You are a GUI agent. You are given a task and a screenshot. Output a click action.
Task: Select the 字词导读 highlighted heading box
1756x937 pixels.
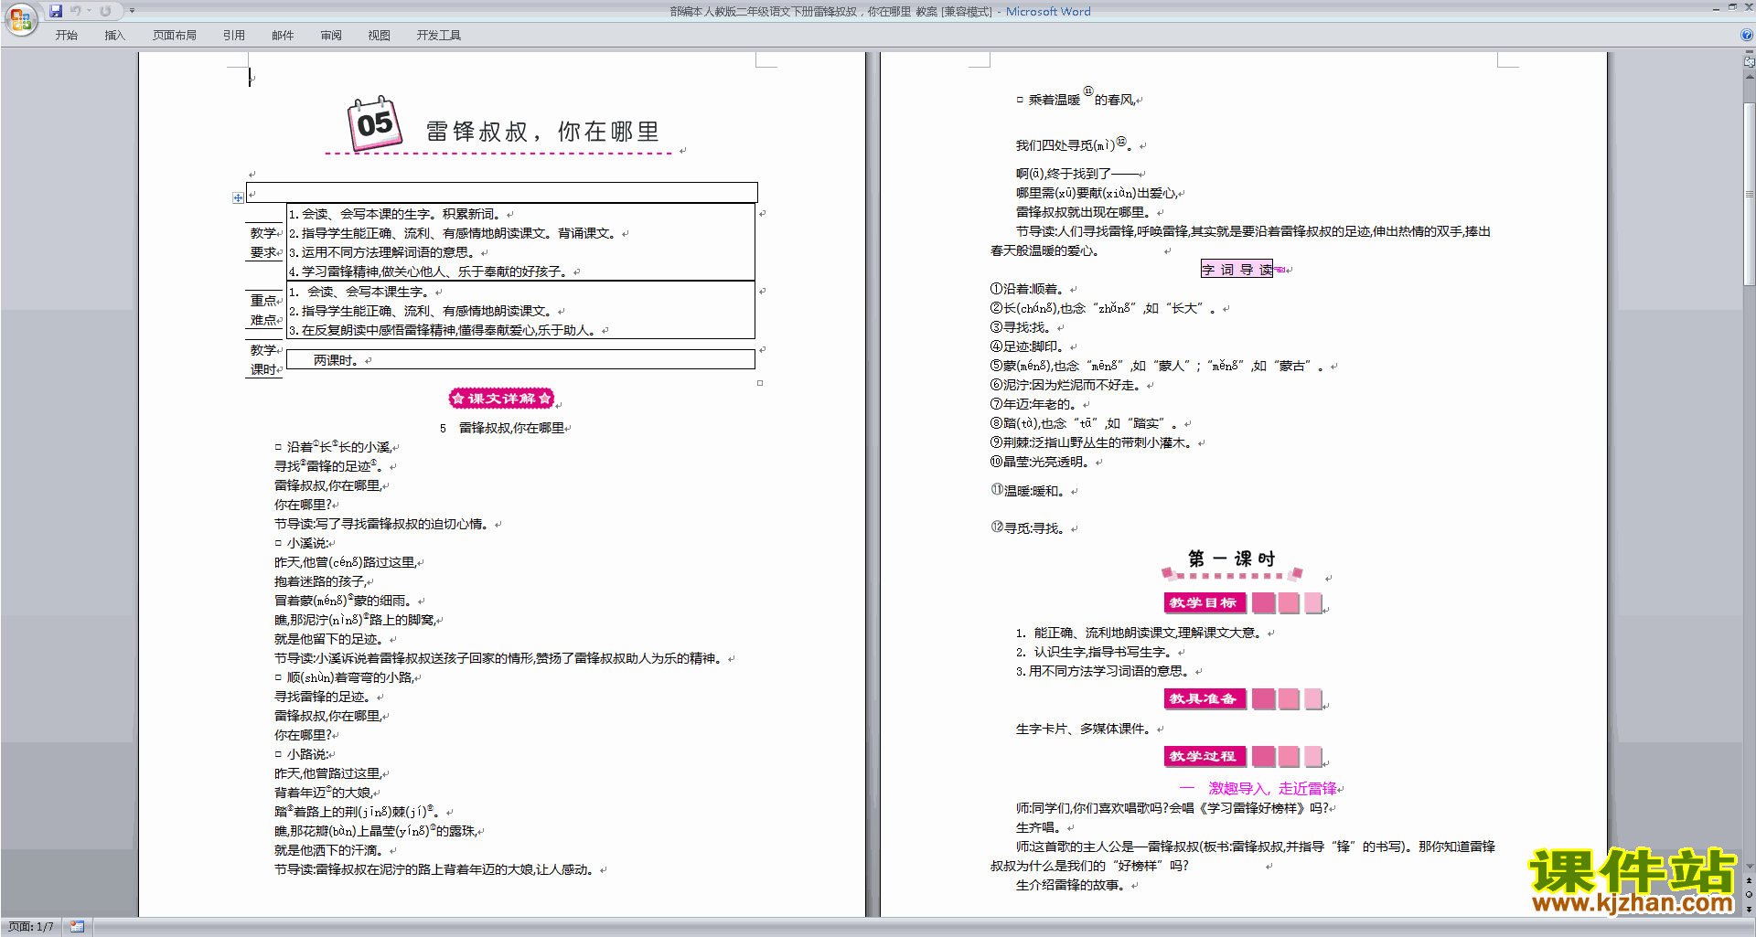(x=1237, y=270)
